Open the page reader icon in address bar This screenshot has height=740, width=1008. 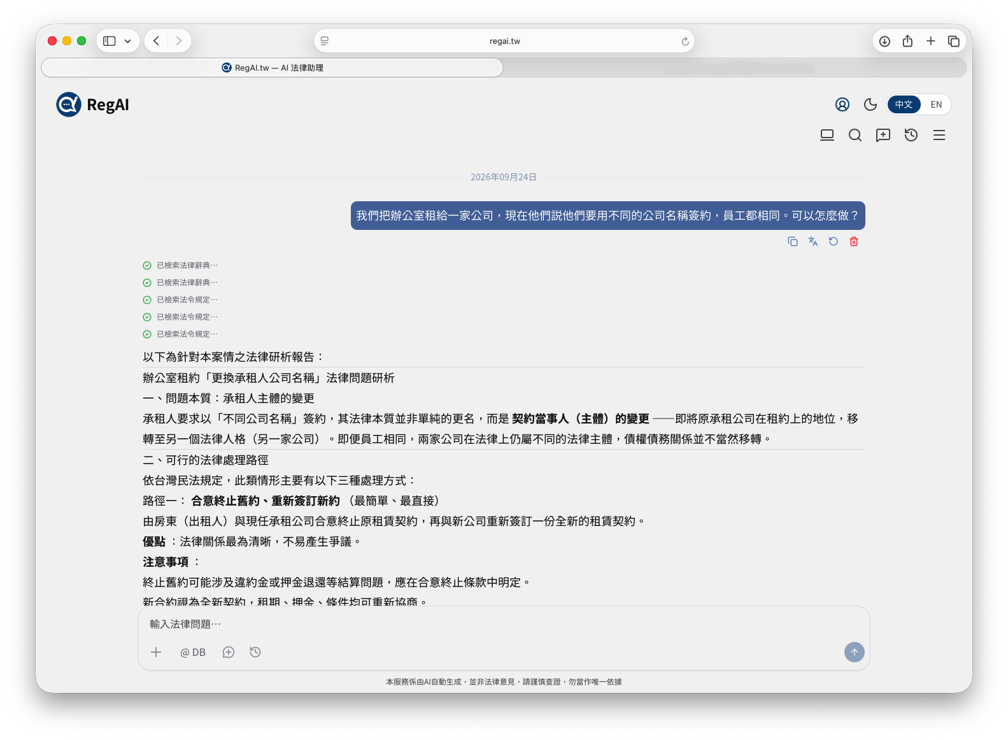click(x=325, y=41)
